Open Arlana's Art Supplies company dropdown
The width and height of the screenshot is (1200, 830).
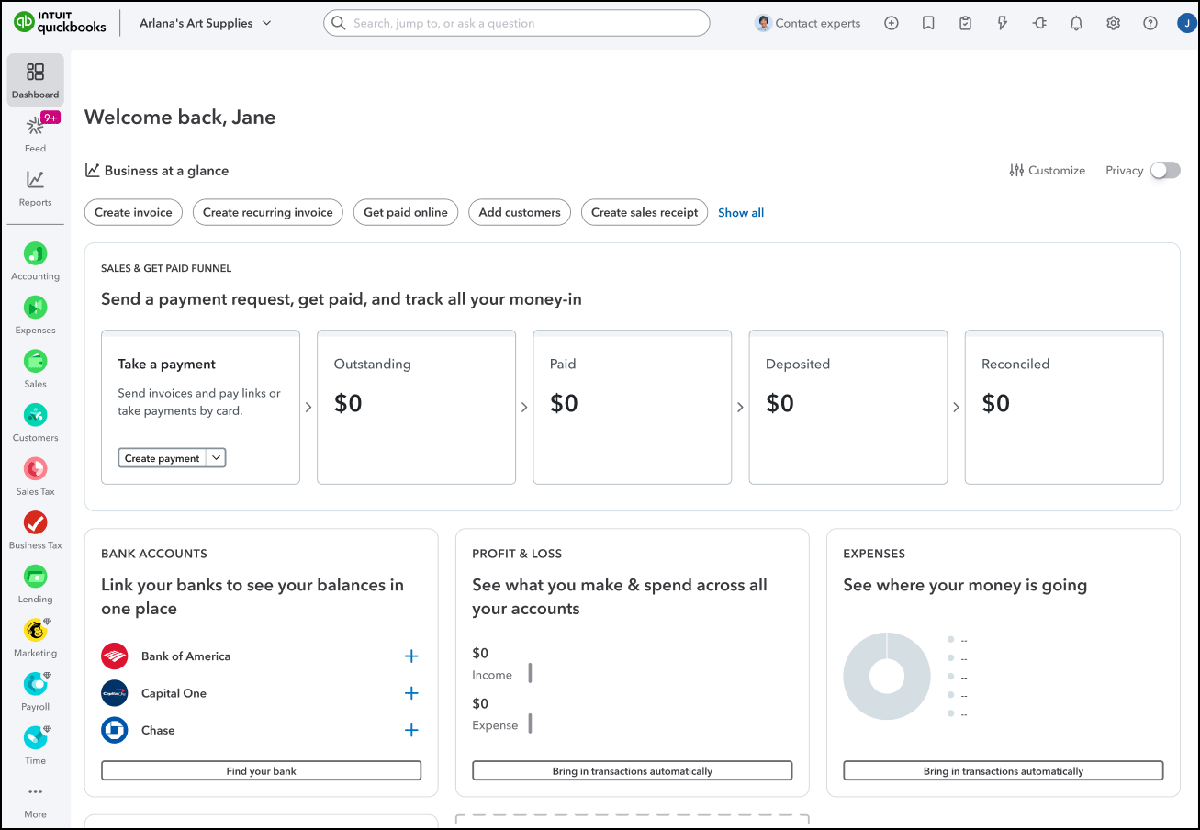(x=206, y=23)
